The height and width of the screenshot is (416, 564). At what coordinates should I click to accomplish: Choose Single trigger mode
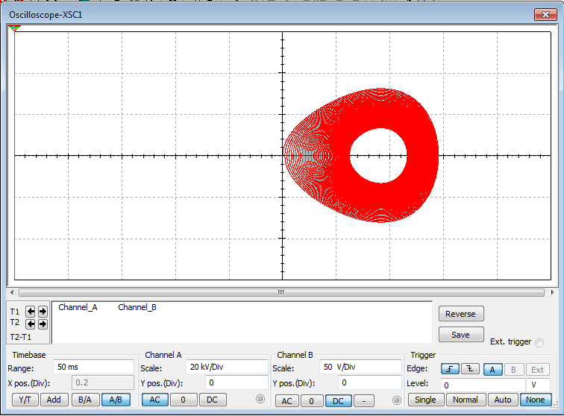(x=425, y=400)
